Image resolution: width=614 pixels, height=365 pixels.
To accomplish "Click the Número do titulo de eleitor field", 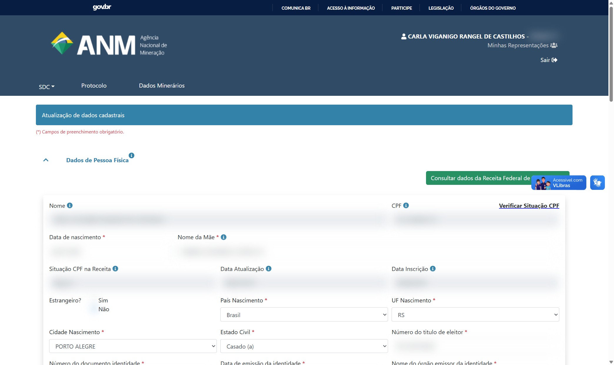I will click(475, 346).
